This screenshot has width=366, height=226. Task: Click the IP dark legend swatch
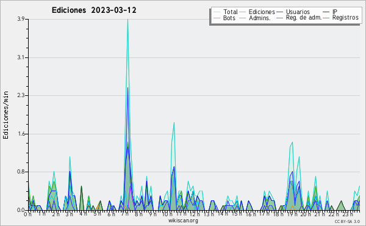pos(326,12)
